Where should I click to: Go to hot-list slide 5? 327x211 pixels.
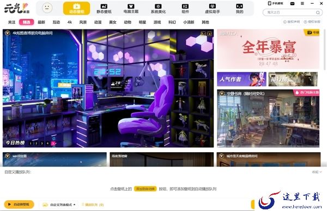coord(53,143)
